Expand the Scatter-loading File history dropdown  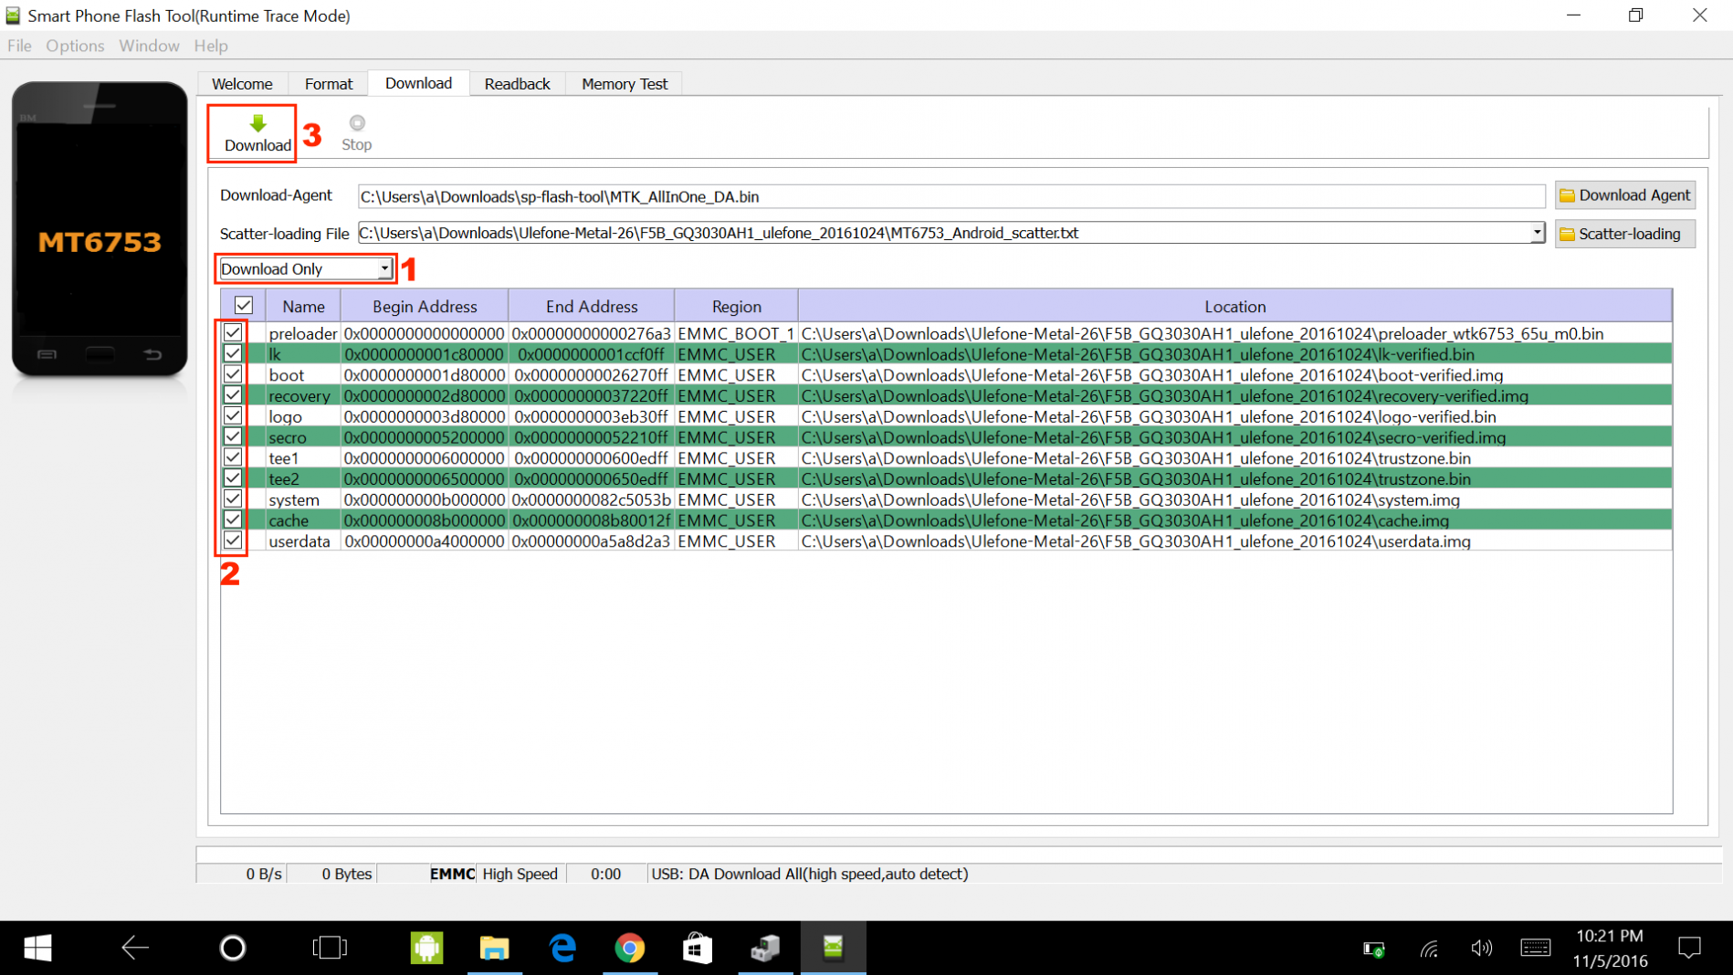[x=1537, y=233]
